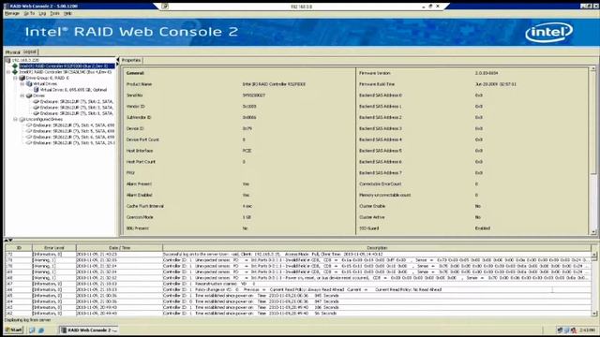Click the Firmware Version value

click(x=487, y=73)
